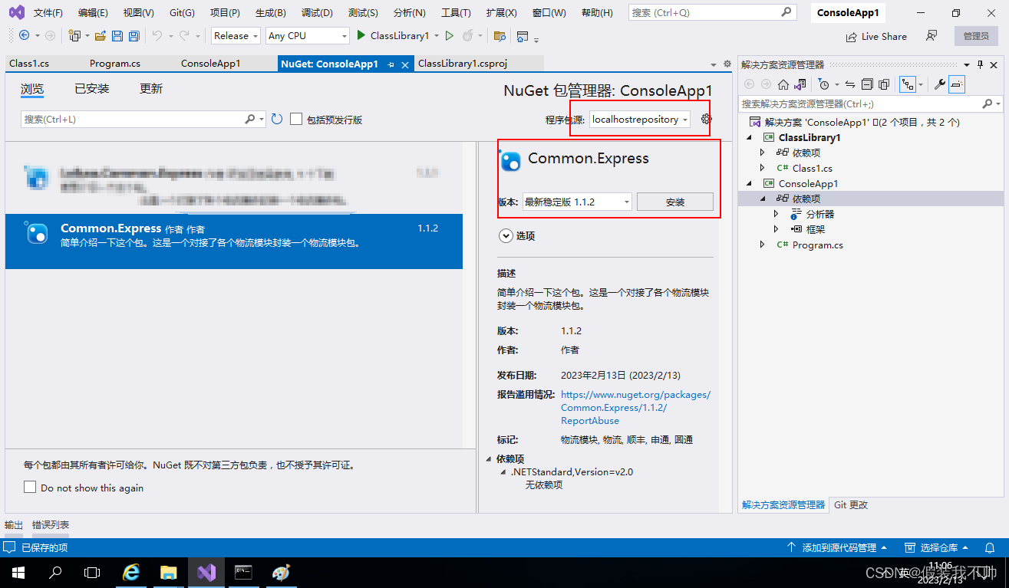Click the Solution Explorer home icon
The height and width of the screenshot is (588, 1009).
tap(783, 84)
